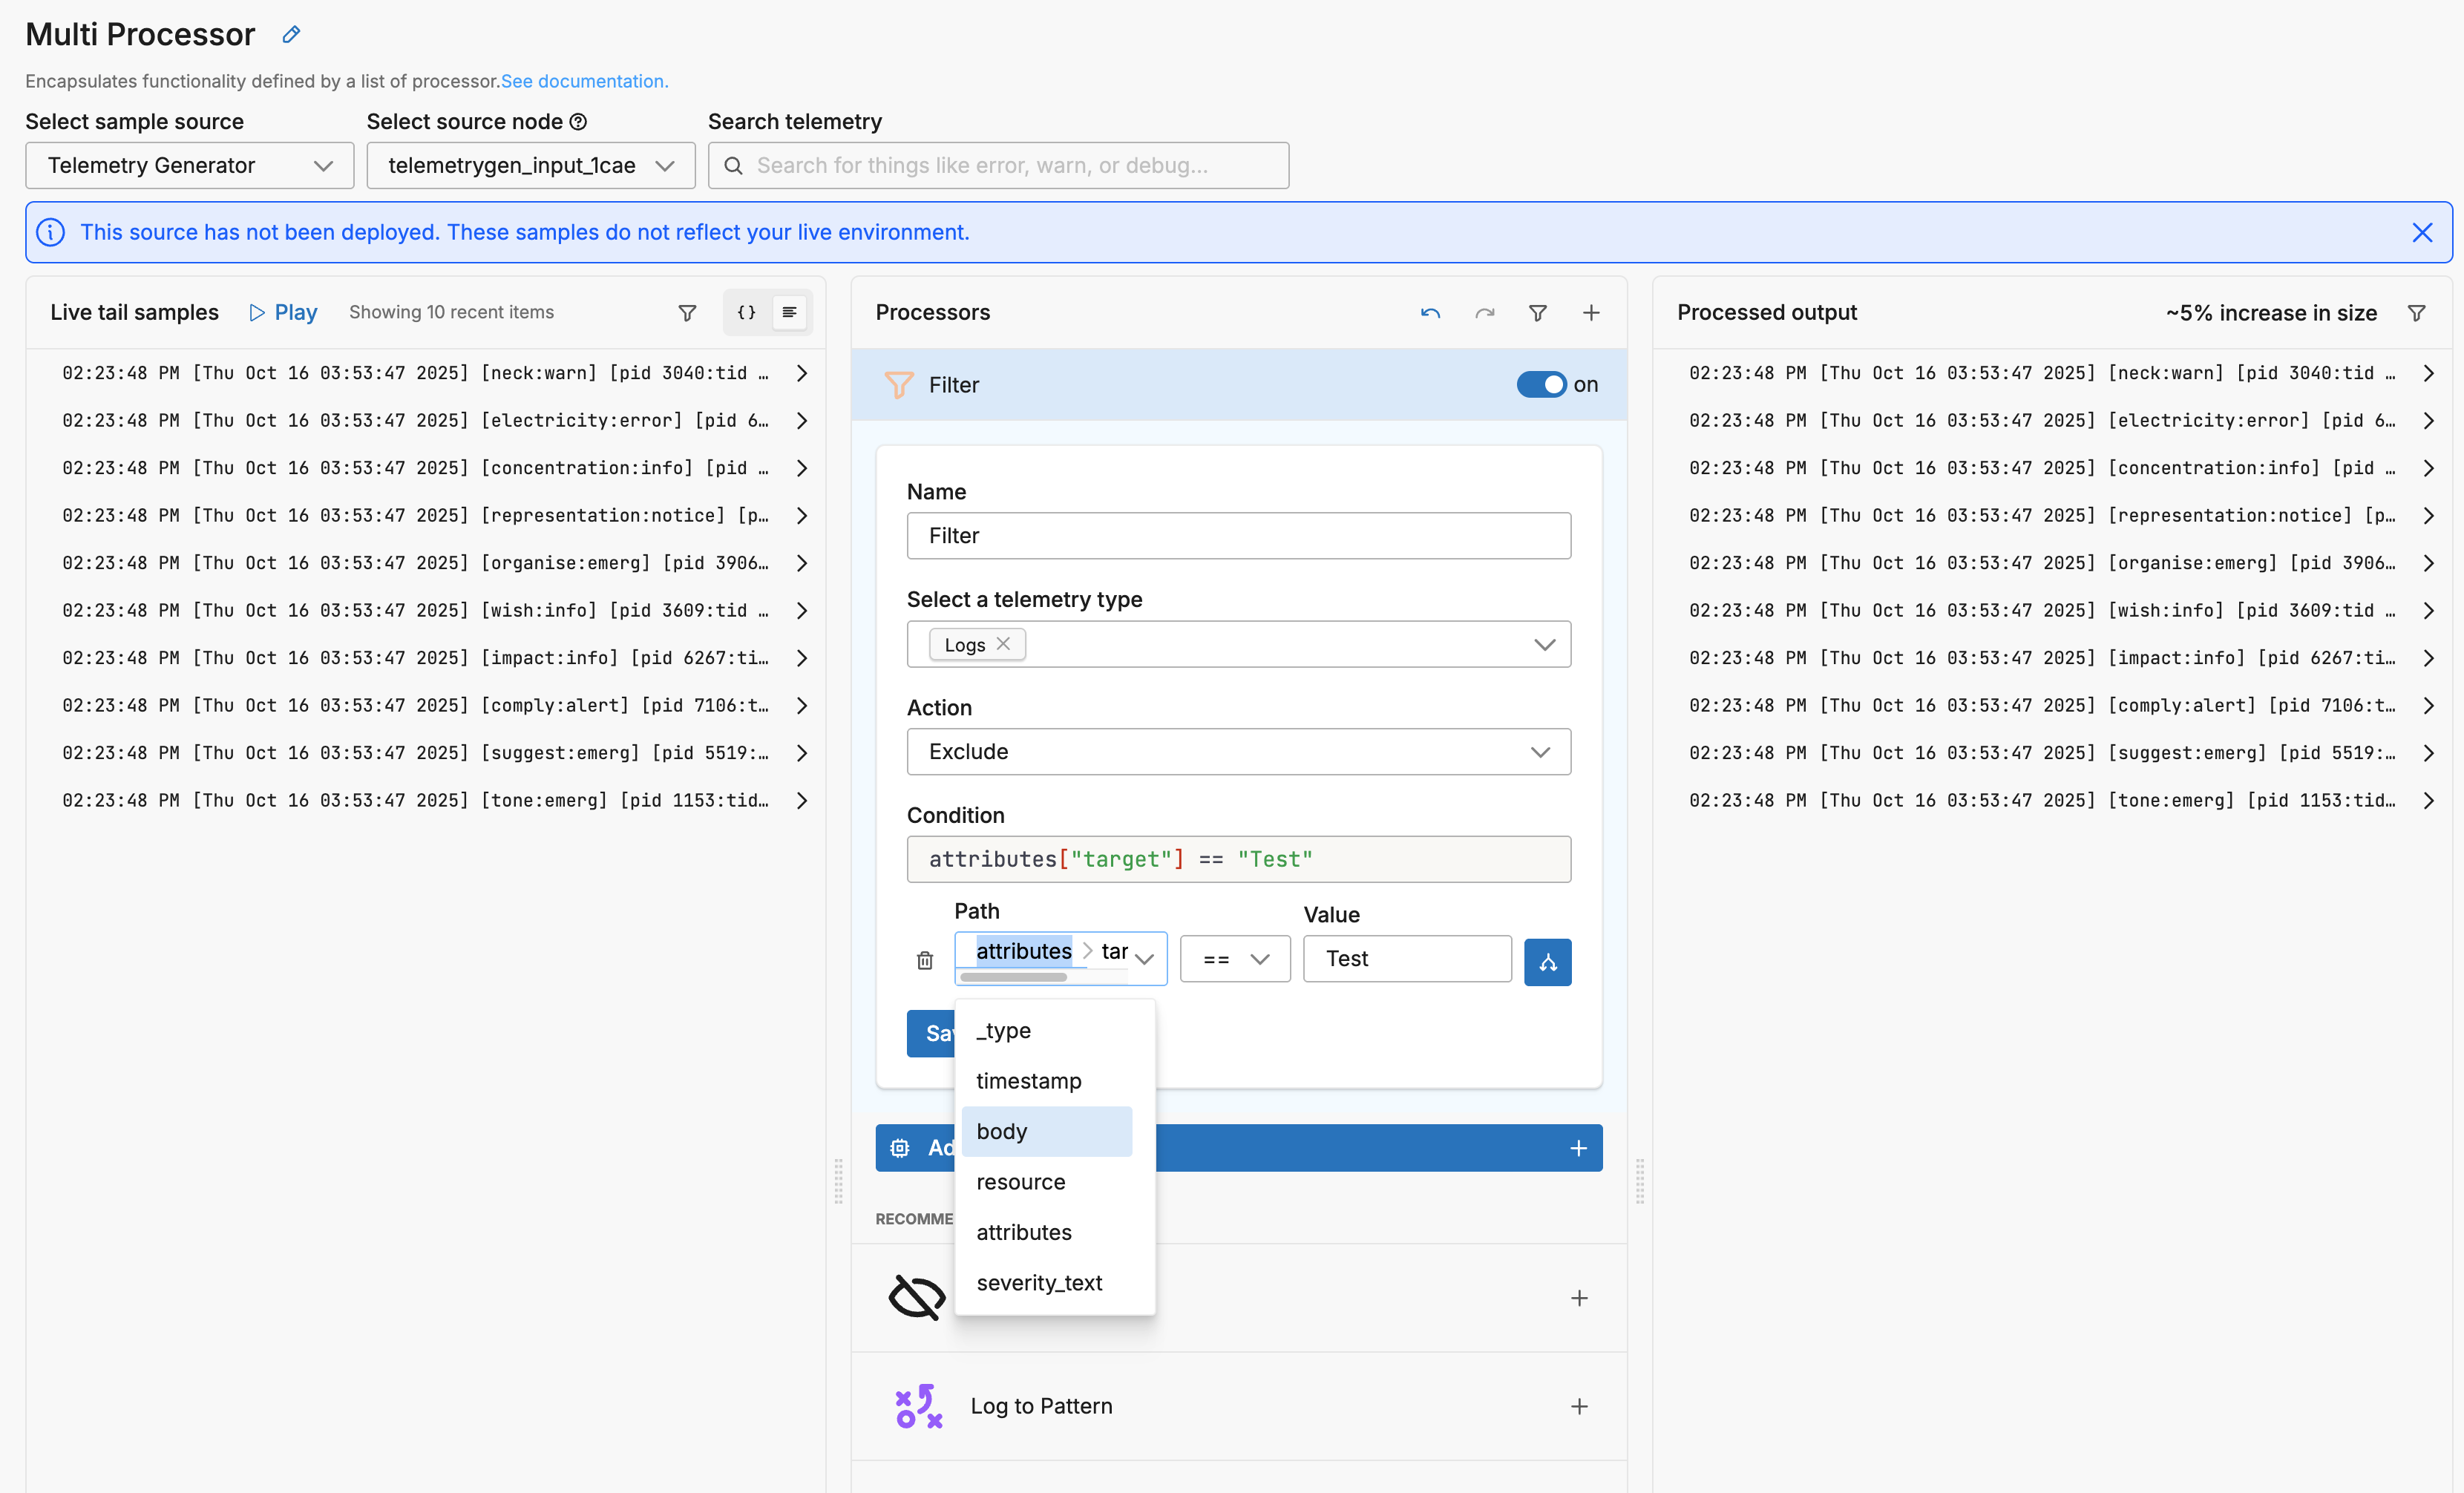Remove the Logs telemetry type tag
The height and width of the screenshot is (1493, 2464).
[1003, 644]
